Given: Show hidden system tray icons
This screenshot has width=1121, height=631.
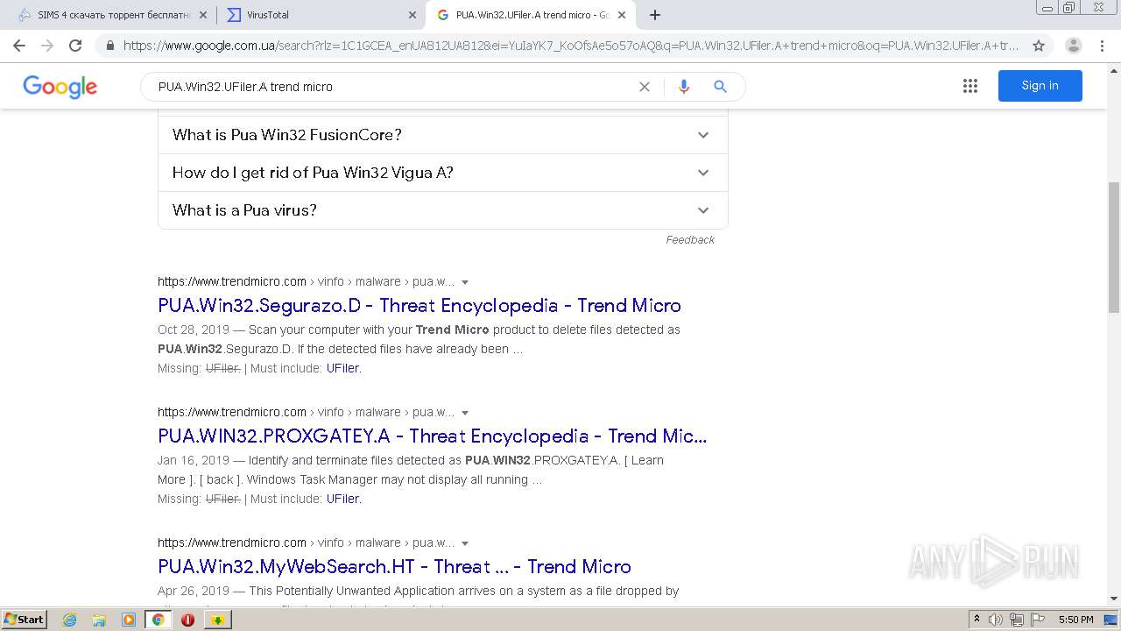Looking at the screenshot, I should point(976,620).
